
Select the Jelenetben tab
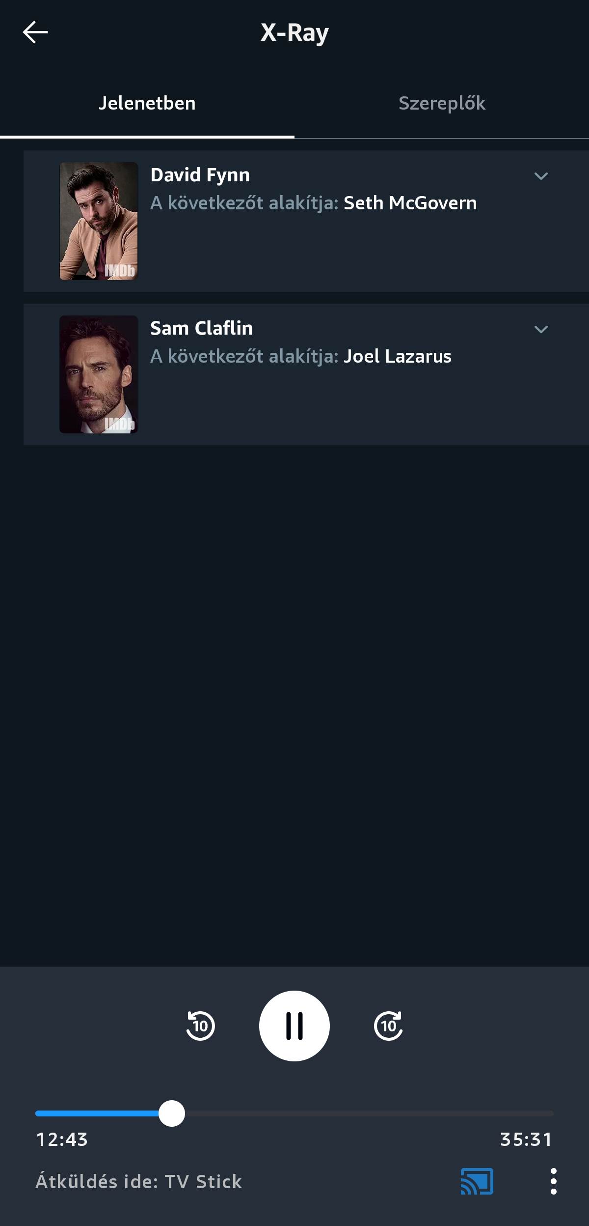(x=147, y=103)
